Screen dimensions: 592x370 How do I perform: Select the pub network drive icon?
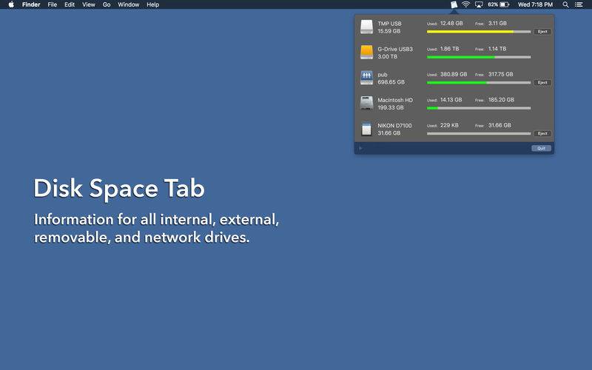pos(366,78)
